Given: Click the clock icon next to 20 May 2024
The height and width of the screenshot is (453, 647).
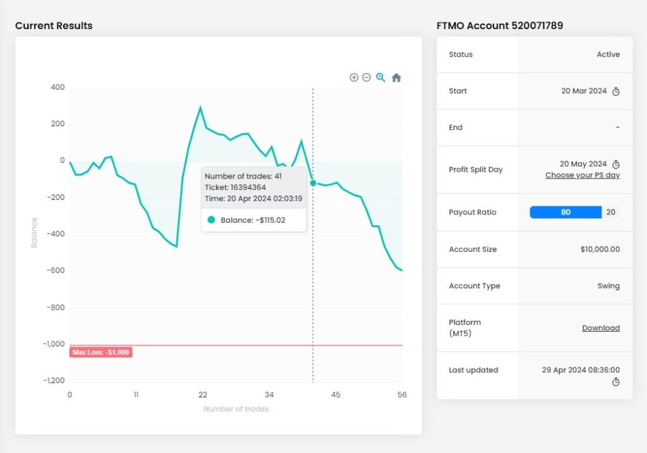Looking at the screenshot, I should click(616, 165).
